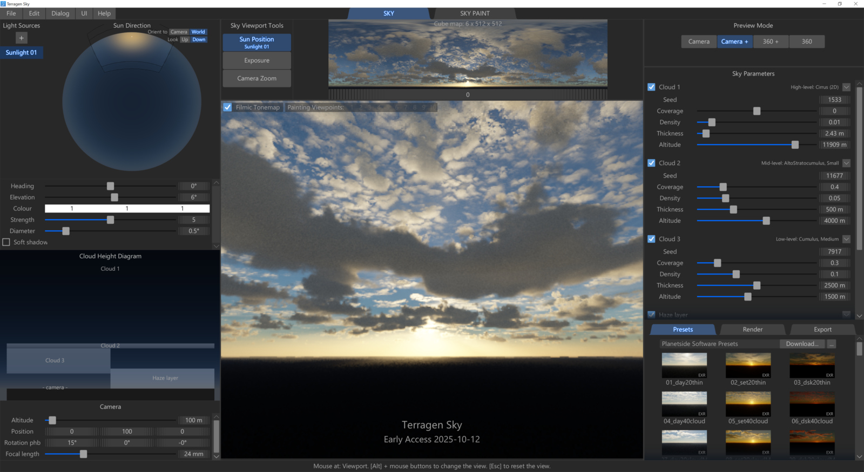Click the Cloud 1 Seed value field
This screenshot has height=472, width=864.
pos(834,100)
